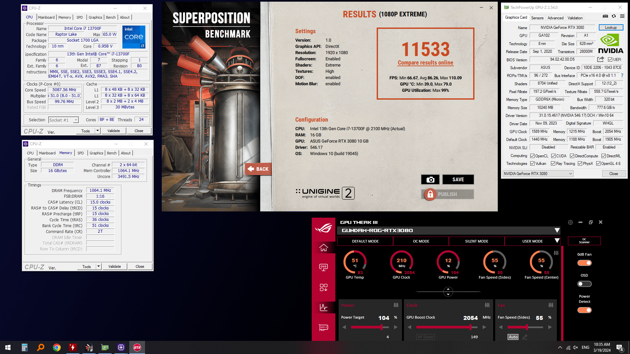Viewport: 630px width, 354px height.
Task: Switch to SPD tab in lower CPU-Z
Action: coord(81,153)
